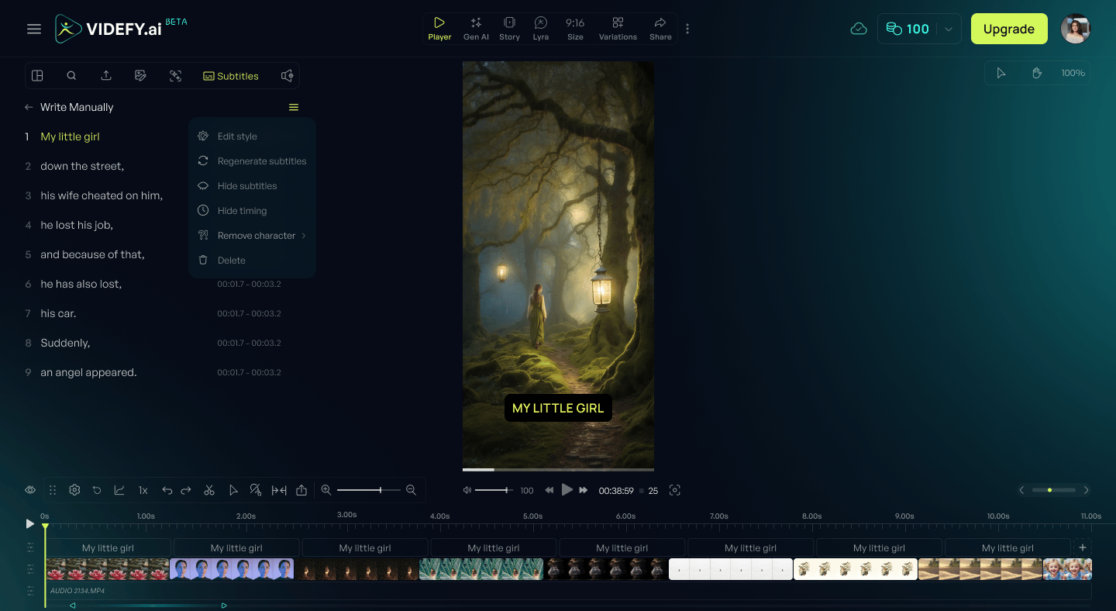Viewport: 1116px width, 611px height.
Task: Select subtitle line "his wife cheated on him,"
Action: [102, 195]
